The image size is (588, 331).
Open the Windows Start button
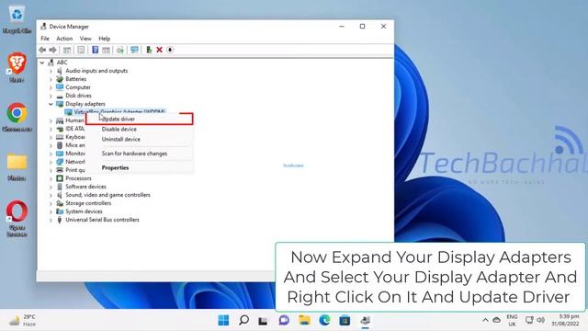click(223, 320)
